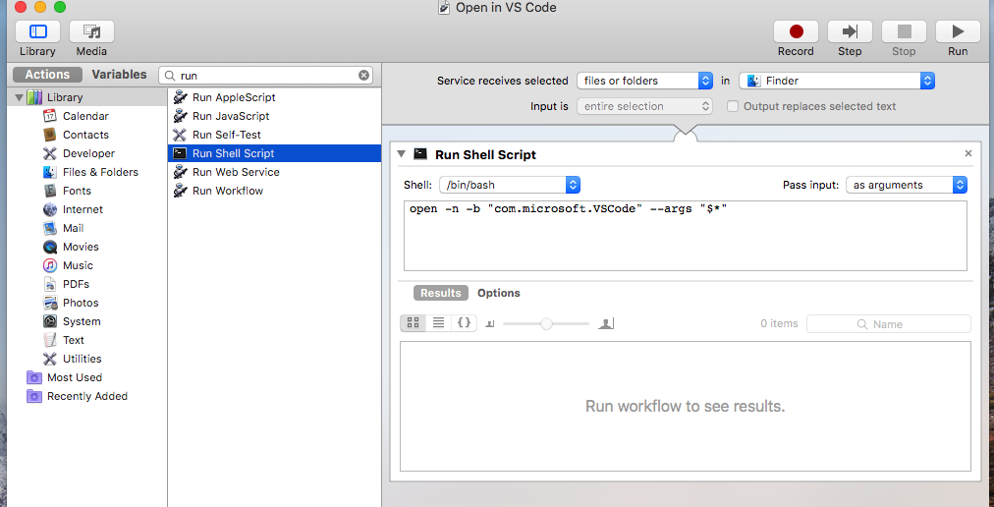Adjust the results icon size slider
The image size is (994, 507).
tap(546, 323)
